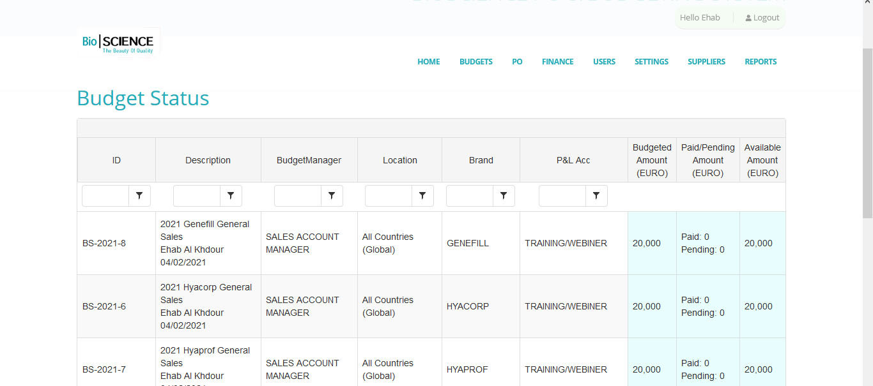Click All Countries (Global) in BS-2021-6 row
The height and width of the screenshot is (386, 873).
(x=388, y=306)
